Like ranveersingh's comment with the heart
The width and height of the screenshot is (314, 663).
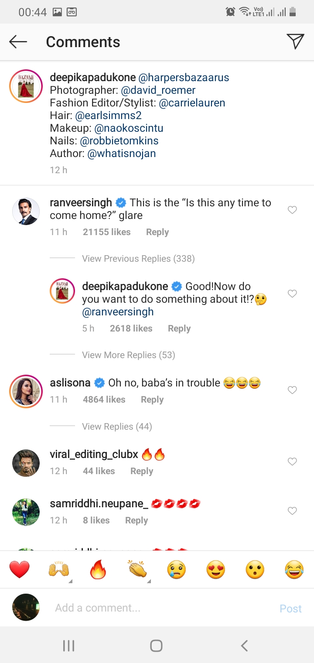coord(292,210)
